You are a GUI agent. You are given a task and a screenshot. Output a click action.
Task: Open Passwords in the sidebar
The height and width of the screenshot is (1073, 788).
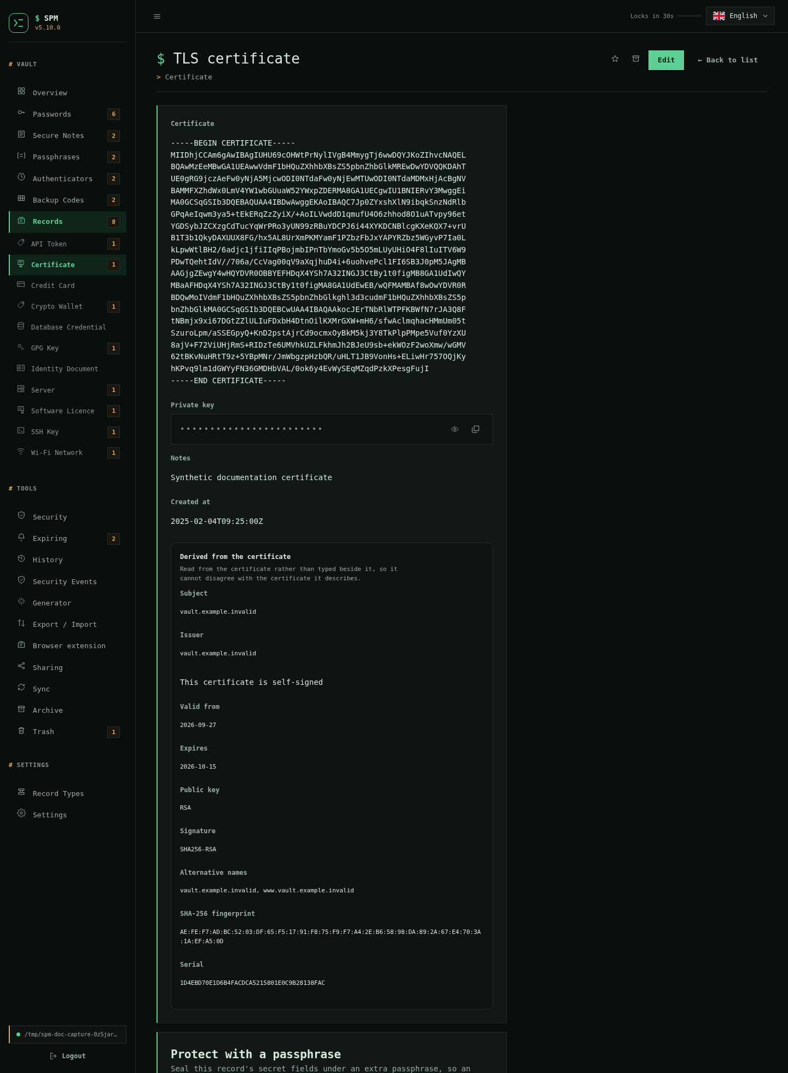click(x=68, y=114)
